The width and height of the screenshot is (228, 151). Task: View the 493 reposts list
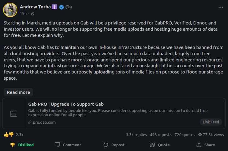[x=161, y=135]
